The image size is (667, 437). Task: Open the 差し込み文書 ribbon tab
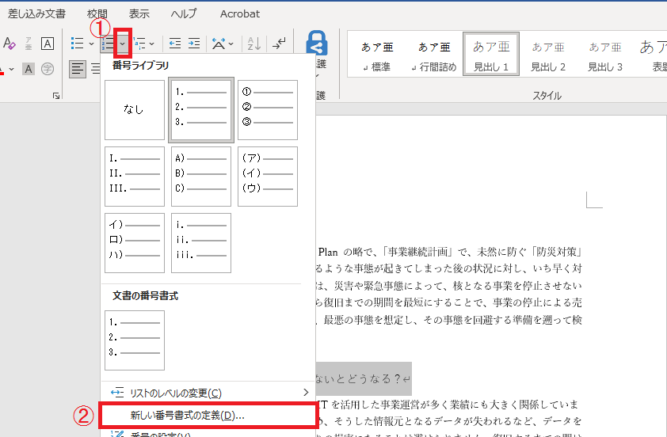click(36, 13)
